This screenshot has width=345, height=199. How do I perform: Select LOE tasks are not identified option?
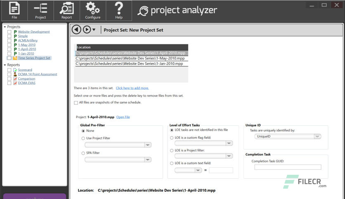(x=172, y=130)
